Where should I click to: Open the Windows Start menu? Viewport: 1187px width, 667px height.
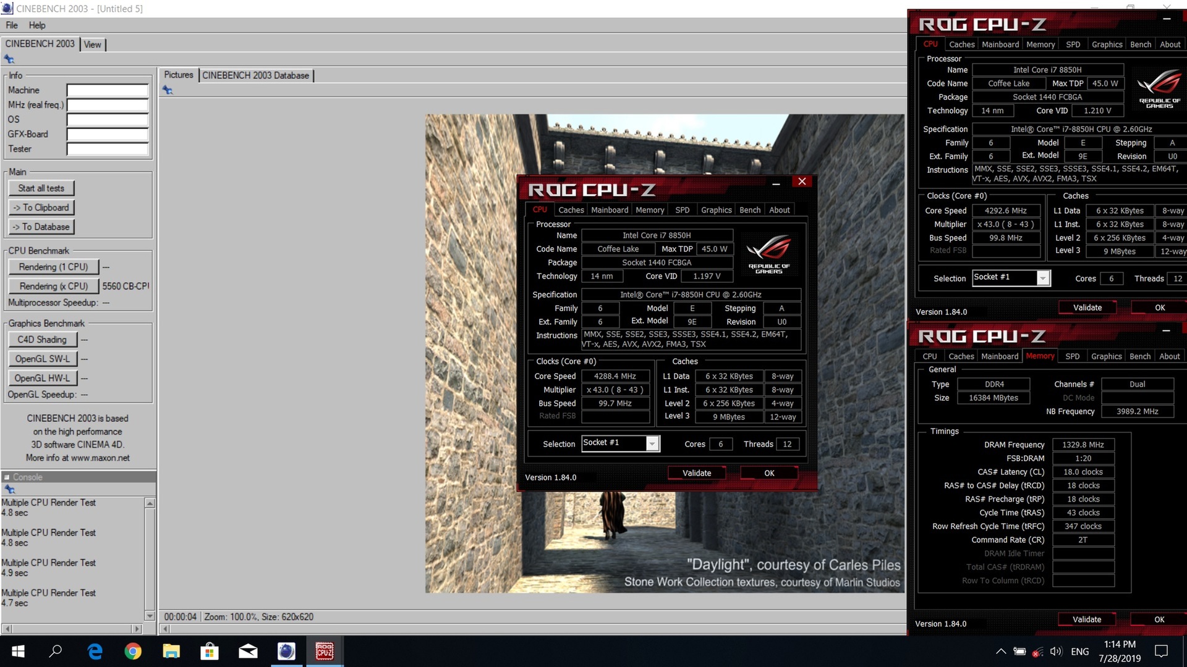(18, 651)
